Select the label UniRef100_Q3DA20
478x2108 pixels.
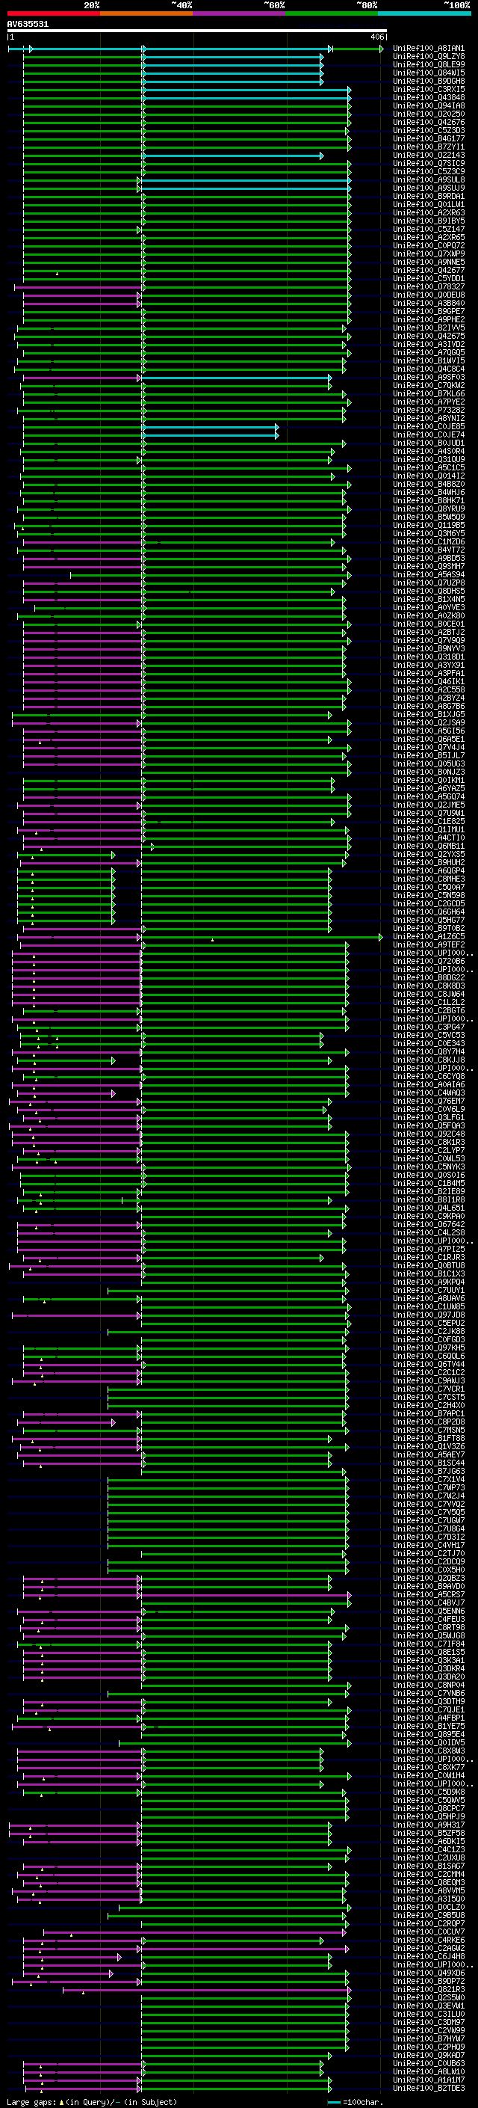tap(429, 1677)
